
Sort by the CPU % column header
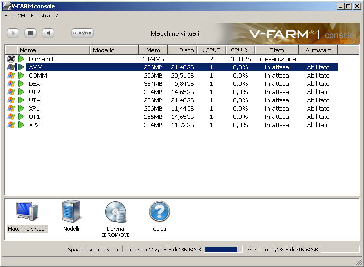click(240, 50)
